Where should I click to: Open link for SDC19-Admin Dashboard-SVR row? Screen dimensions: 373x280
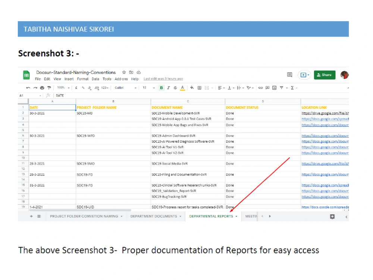[325, 136]
